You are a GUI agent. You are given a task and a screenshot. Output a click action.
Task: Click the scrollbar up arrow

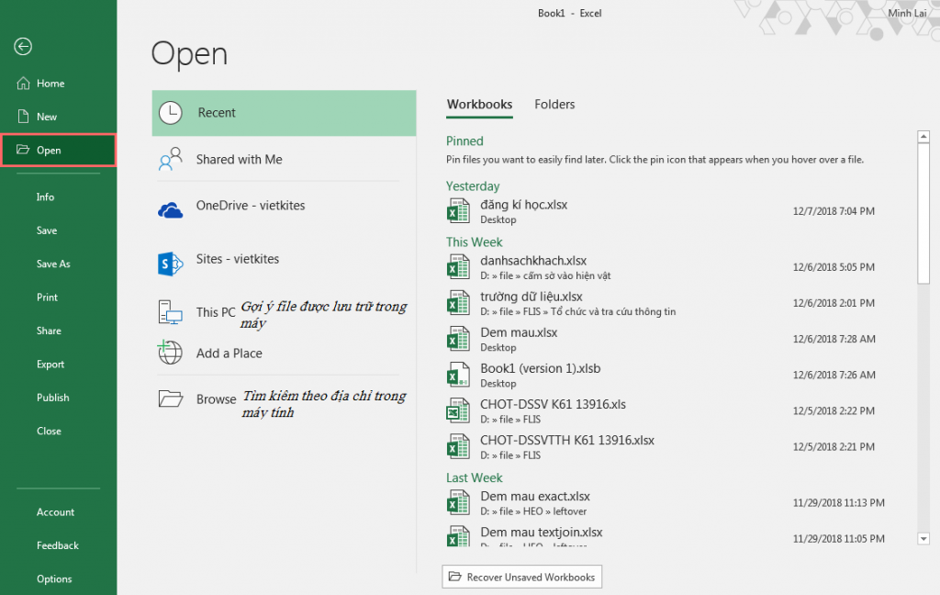click(923, 137)
